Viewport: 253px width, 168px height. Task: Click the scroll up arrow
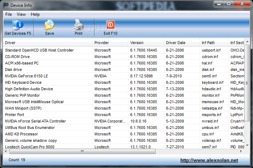point(247,42)
